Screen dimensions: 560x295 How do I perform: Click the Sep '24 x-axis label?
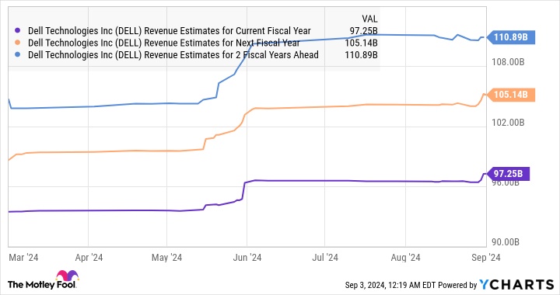486,258
